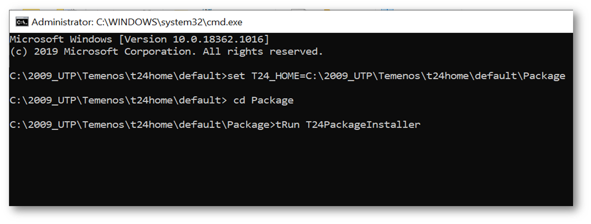The image size is (591, 224).
Task: Click the T24_HOME variable name
Action: point(275,76)
